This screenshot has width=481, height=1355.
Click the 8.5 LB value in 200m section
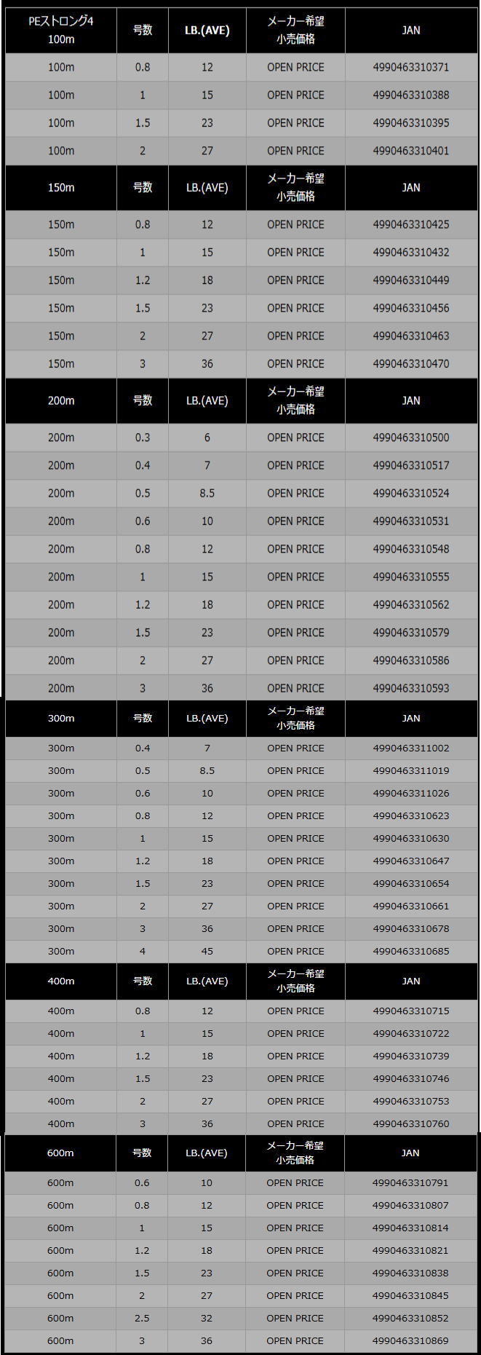point(207,494)
